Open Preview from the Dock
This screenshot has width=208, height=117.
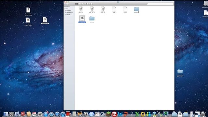[x=17, y=114]
